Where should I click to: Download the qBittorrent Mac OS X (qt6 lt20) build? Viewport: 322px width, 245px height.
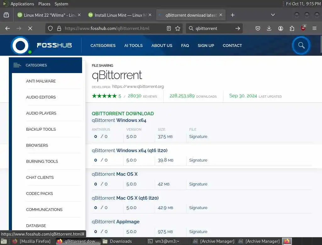pos(125,198)
